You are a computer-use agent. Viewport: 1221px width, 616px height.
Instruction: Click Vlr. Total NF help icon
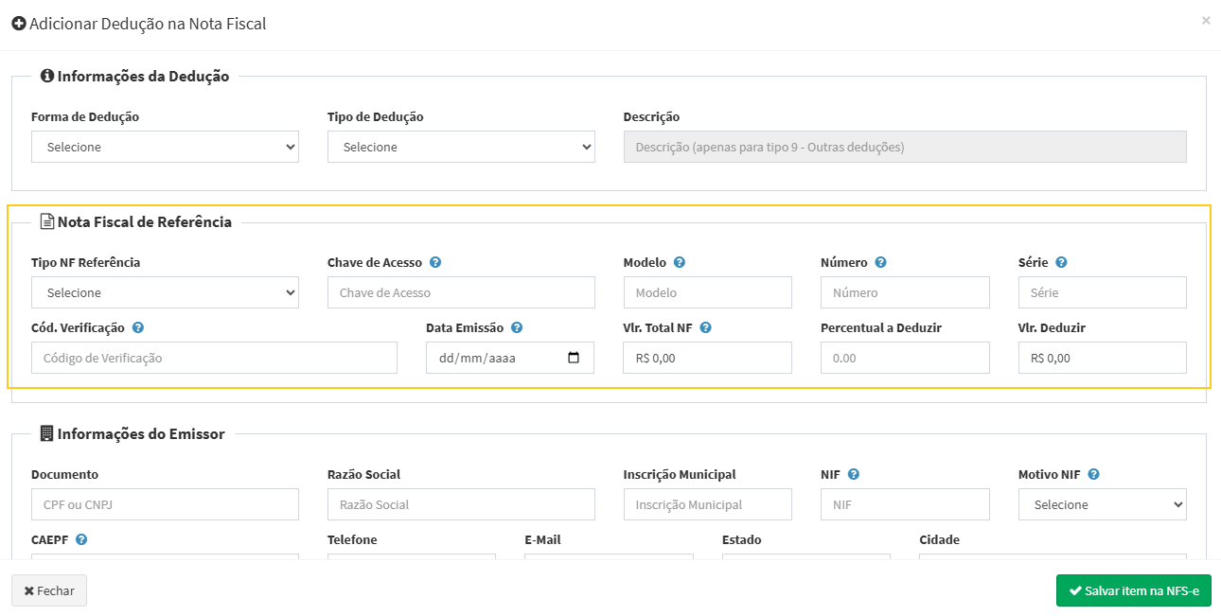click(705, 328)
